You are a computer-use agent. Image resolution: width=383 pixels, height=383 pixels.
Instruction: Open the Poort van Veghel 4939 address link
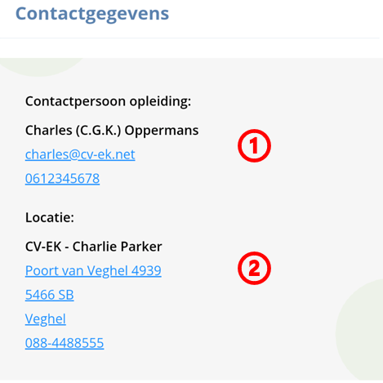click(x=93, y=270)
